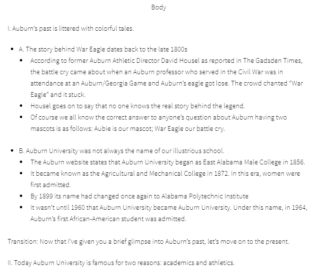325x273 pixels.
Task: Click the text "Agricultural and Mechanical College in 1872"
Action: [164, 173]
